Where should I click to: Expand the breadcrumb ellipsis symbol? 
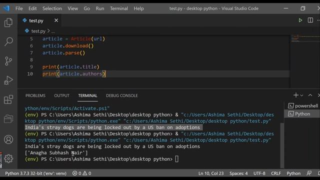point(53,31)
